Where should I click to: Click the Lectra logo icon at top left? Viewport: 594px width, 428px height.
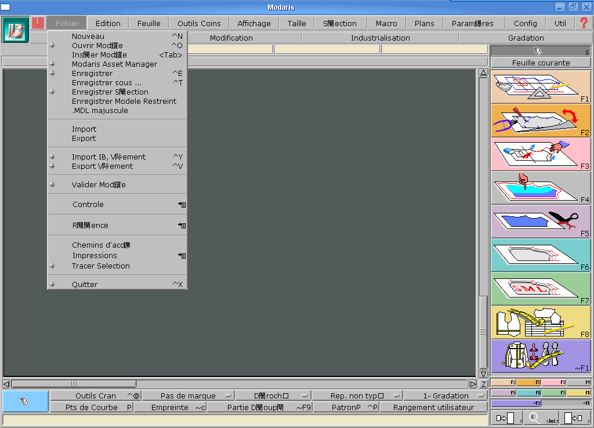pos(16,30)
